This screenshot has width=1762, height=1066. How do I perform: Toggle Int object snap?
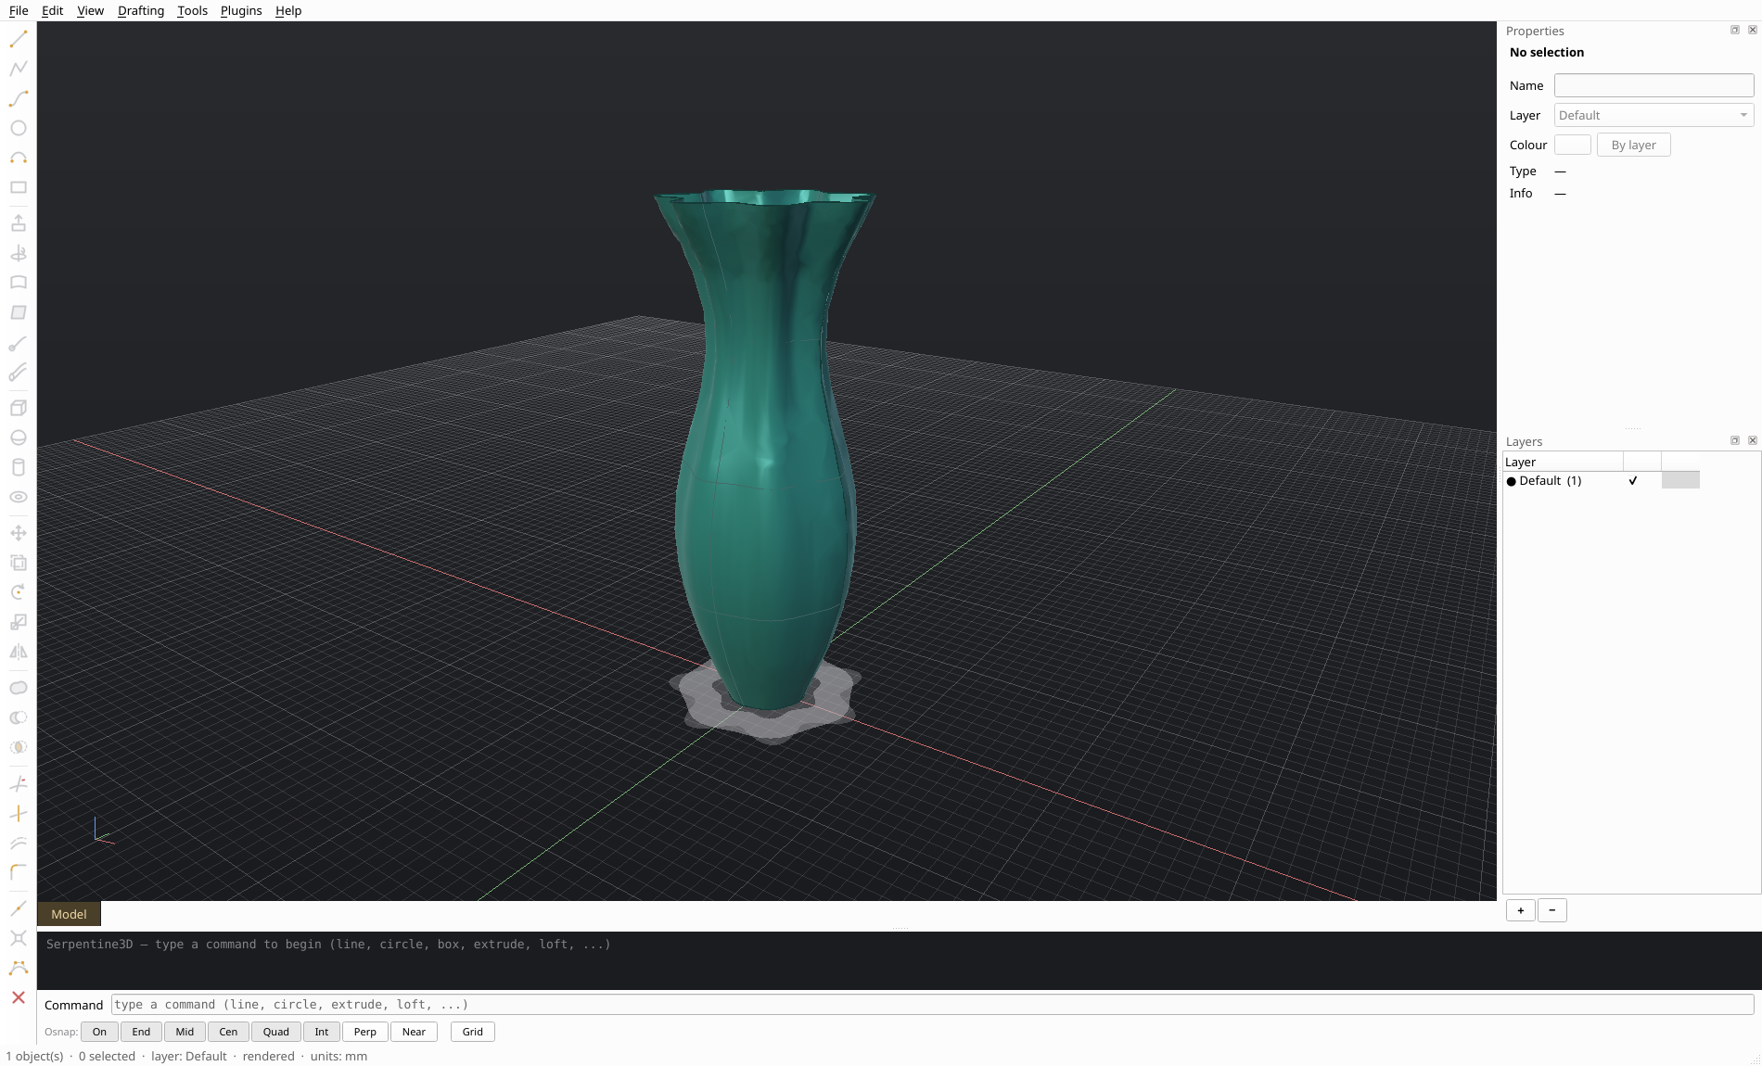pyautogui.click(x=322, y=1032)
